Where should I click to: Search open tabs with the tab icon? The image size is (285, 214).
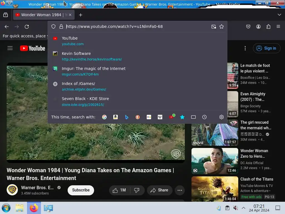193,117
